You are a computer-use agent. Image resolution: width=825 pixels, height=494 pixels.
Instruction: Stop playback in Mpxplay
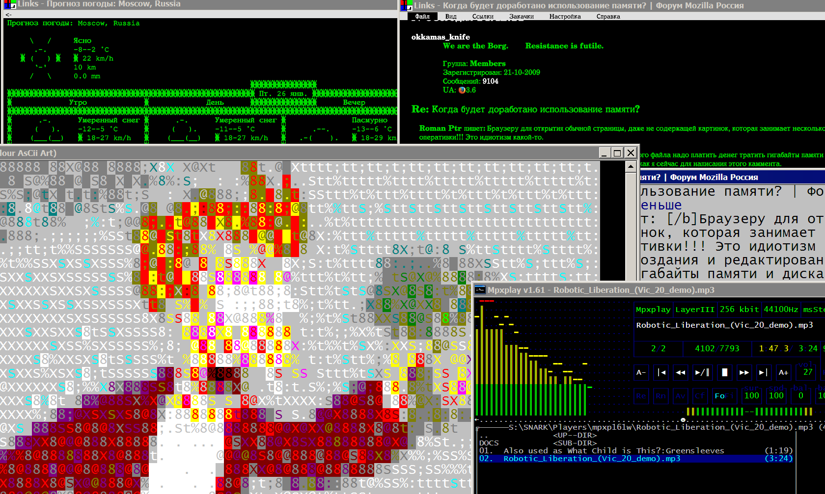[x=724, y=372]
